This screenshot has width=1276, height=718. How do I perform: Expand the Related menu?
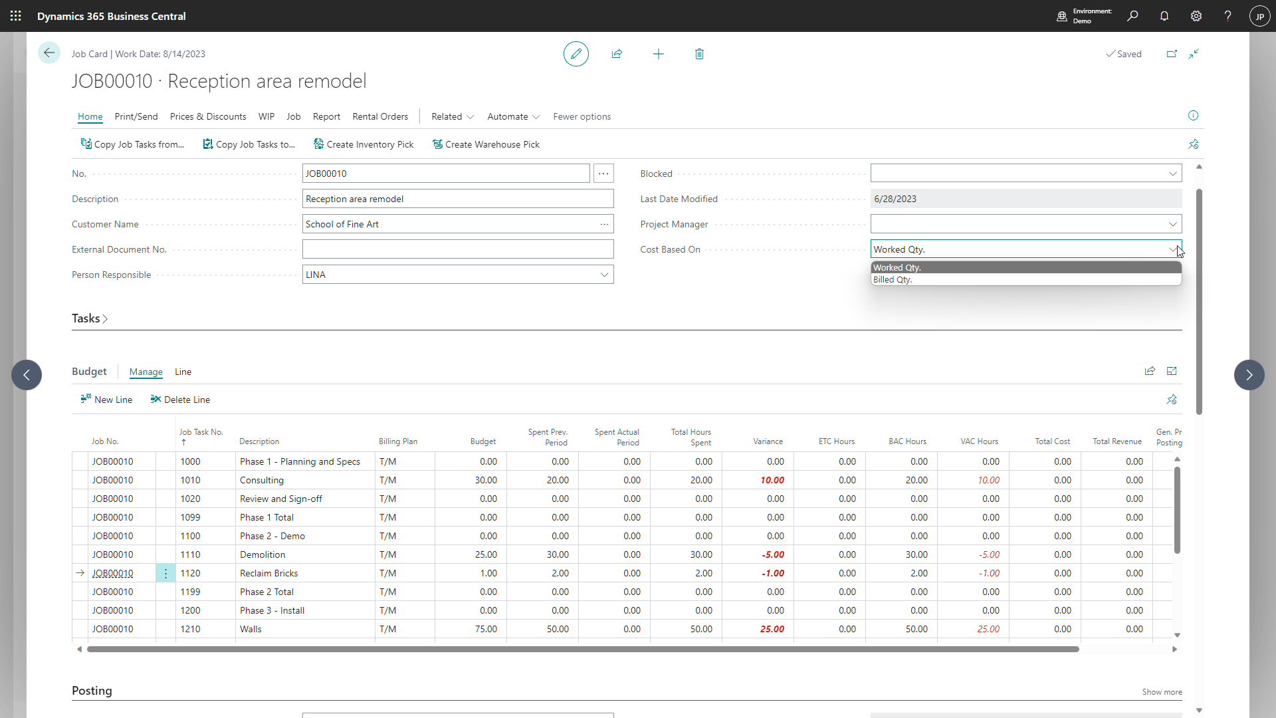(453, 116)
